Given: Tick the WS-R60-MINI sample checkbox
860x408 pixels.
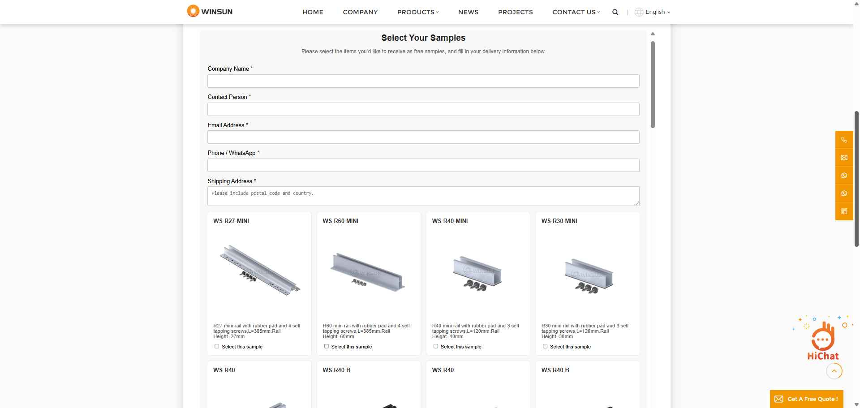Looking at the screenshot, I should pyautogui.click(x=326, y=346).
